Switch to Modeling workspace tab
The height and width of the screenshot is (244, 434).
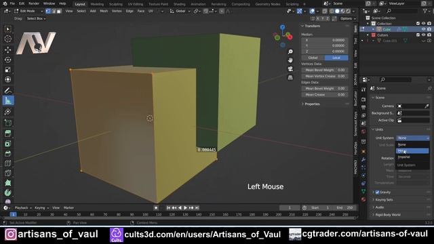(97, 4)
